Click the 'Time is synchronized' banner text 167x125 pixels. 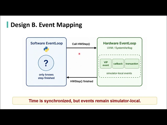(85, 101)
